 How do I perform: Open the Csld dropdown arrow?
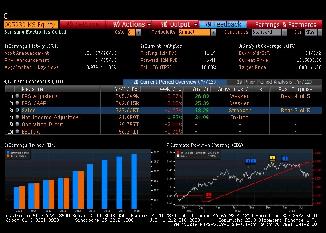(x=138, y=32)
